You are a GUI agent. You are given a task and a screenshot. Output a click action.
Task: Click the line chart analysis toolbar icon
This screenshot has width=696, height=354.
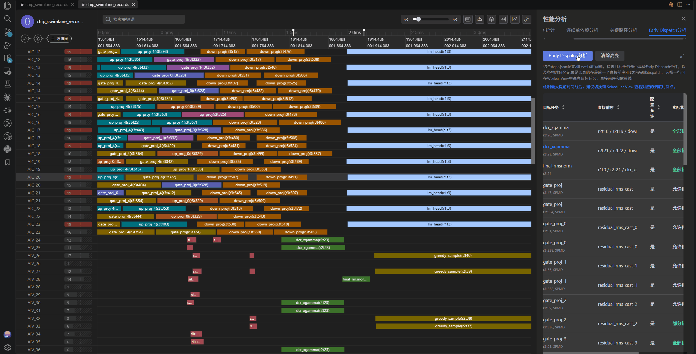[515, 19]
